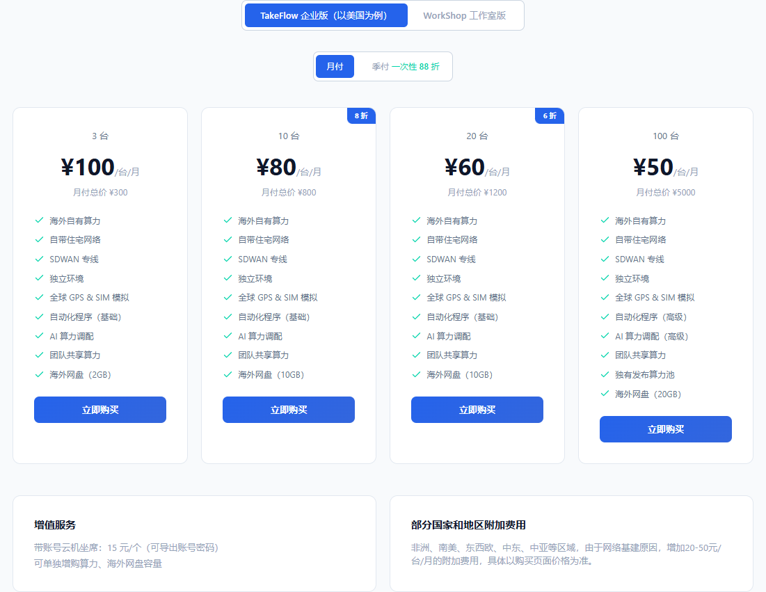Click checkmark beside 海外网盘（20GB）

point(605,393)
